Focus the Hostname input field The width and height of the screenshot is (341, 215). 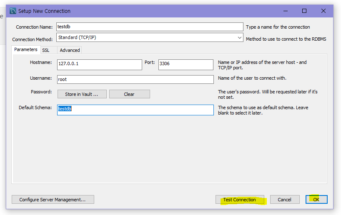99,64
